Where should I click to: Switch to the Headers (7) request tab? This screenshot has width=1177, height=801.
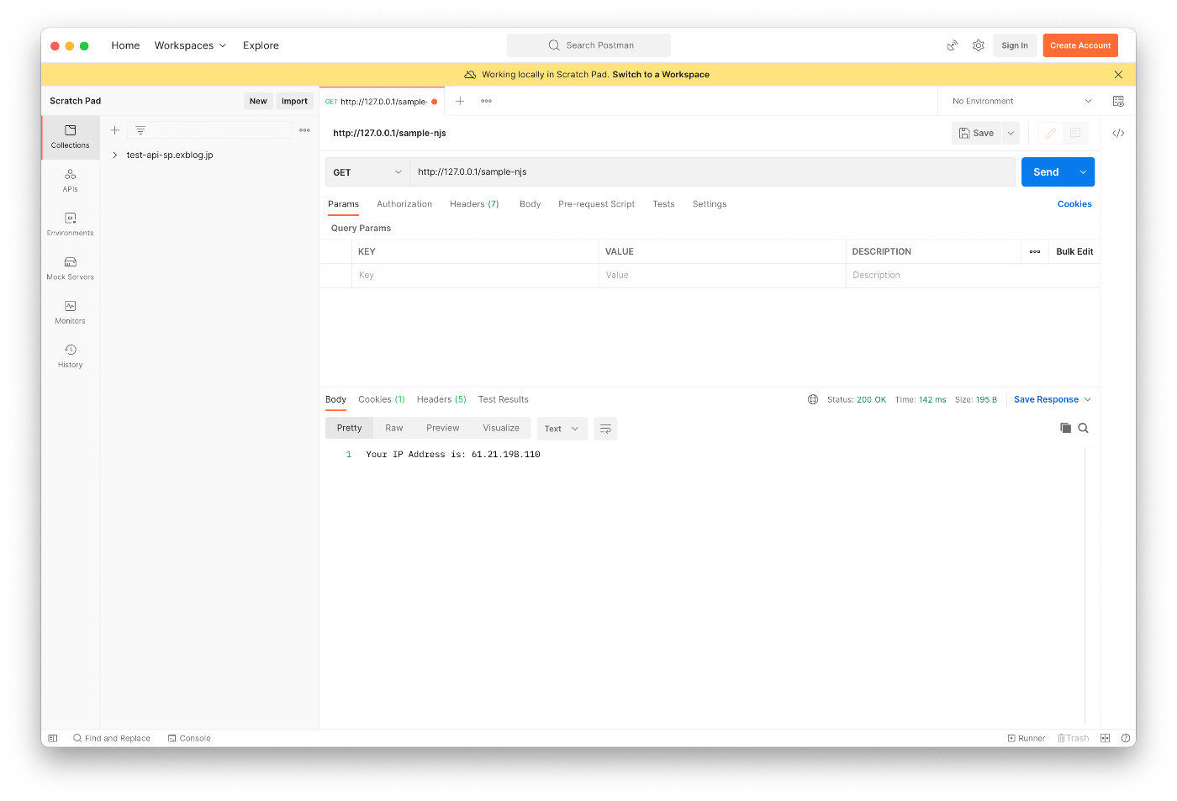(474, 204)
